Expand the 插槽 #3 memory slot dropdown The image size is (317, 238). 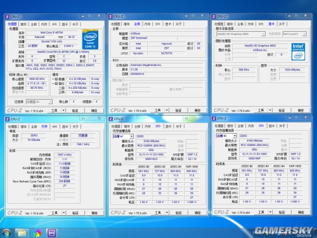pos(226,136)
